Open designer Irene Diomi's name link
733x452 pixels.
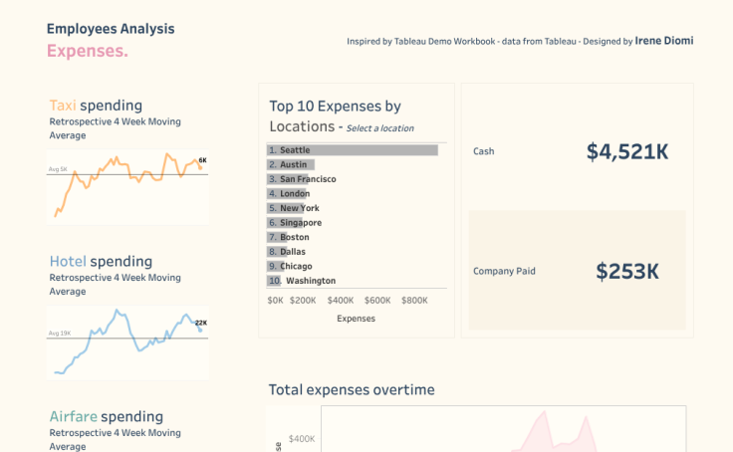[x=664, y=42]
